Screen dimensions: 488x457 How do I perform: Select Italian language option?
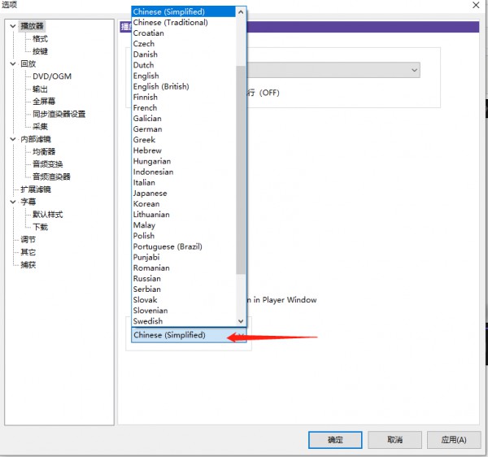[184, 183]
